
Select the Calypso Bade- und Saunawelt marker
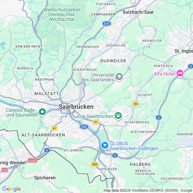point(42,112)
